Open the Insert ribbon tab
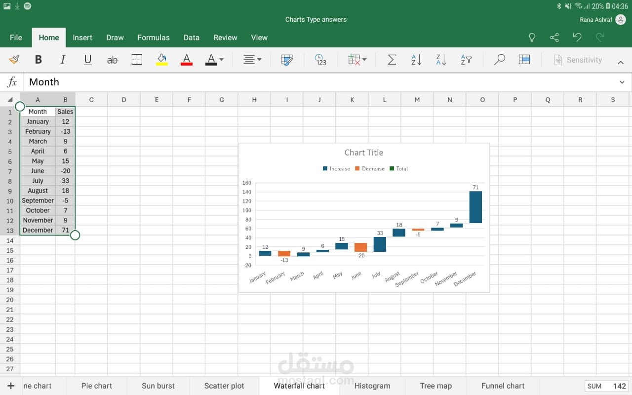 pyautogui.click(x=82, y=38)
